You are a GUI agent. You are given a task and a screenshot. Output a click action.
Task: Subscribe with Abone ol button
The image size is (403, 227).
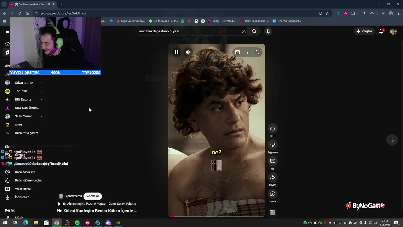(x=93, y=196)
